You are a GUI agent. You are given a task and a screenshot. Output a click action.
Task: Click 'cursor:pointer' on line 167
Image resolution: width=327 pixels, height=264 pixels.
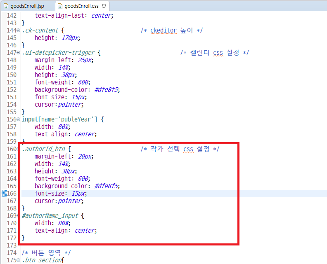point(59,201)
